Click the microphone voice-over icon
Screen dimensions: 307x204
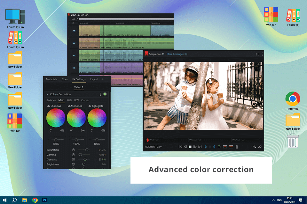[237, 147]
